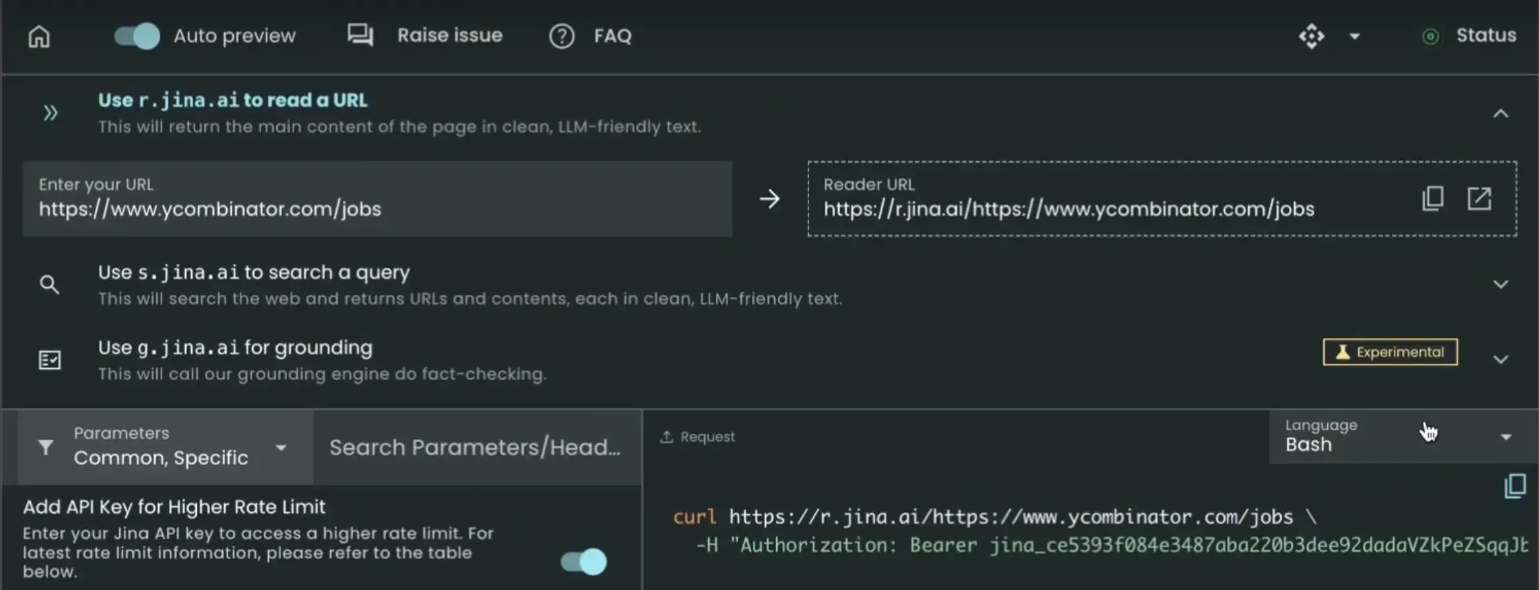Screen dimensions: 1539x590
Task: Click the double chevron icon beside r.jina.ai
Action: tap(50, 113)
